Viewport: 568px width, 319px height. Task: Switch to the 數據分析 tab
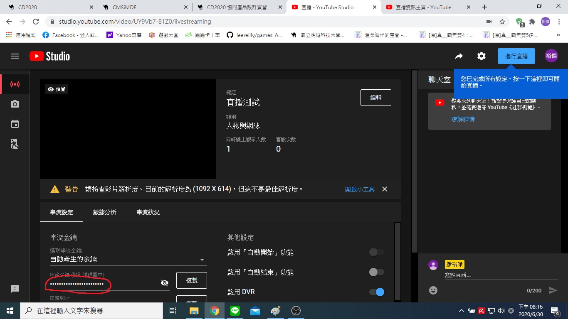(x=105, y=212)
